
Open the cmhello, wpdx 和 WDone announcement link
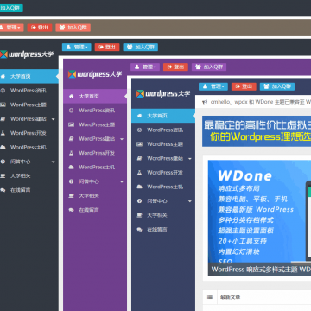[x=261, y=102]
